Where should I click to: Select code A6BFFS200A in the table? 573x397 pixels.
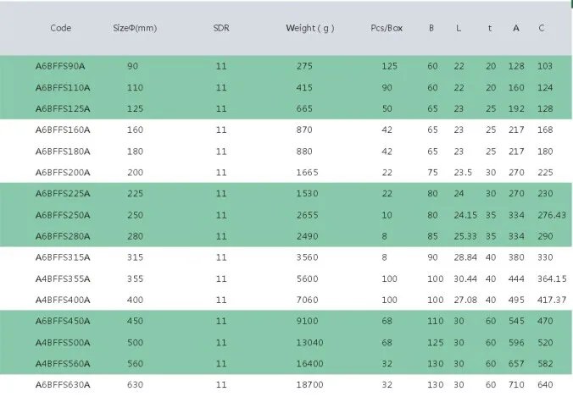(x=63, y=173)
